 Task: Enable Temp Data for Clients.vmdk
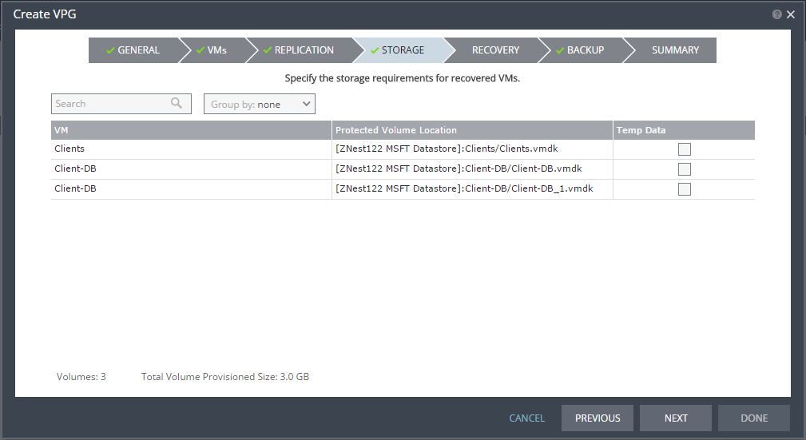684,149
